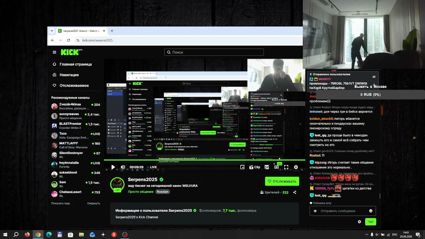Create a Clip from the stream

tap(255, 167)
